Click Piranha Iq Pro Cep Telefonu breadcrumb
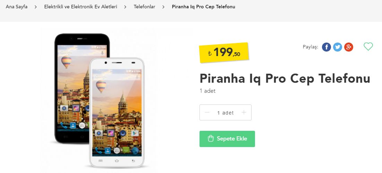The height and width of the screenshot is (173, 382). point(203,7)
